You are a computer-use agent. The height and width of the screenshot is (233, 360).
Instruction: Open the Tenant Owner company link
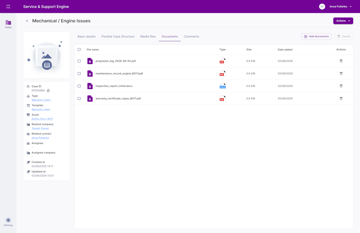(40, 128)
